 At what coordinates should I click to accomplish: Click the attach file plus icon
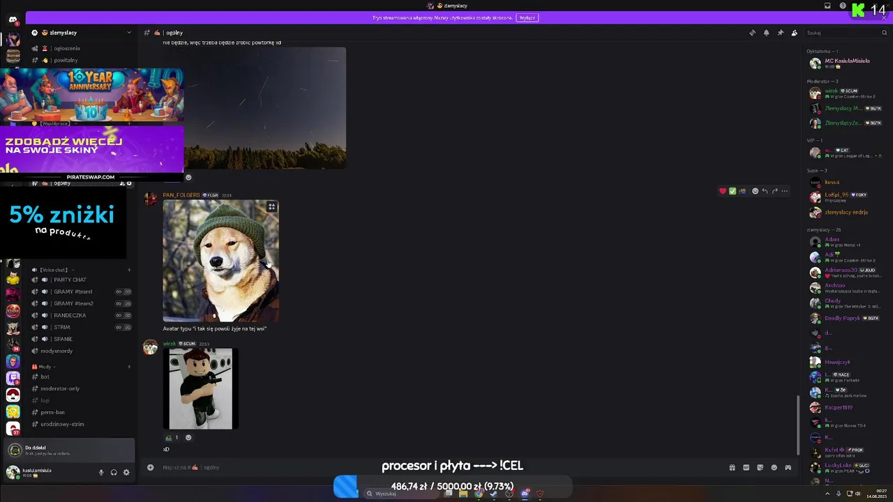coord(150,467)
